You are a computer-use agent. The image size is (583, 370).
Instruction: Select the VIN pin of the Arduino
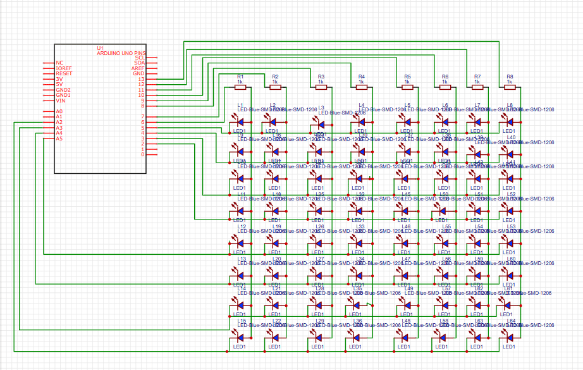61,101
